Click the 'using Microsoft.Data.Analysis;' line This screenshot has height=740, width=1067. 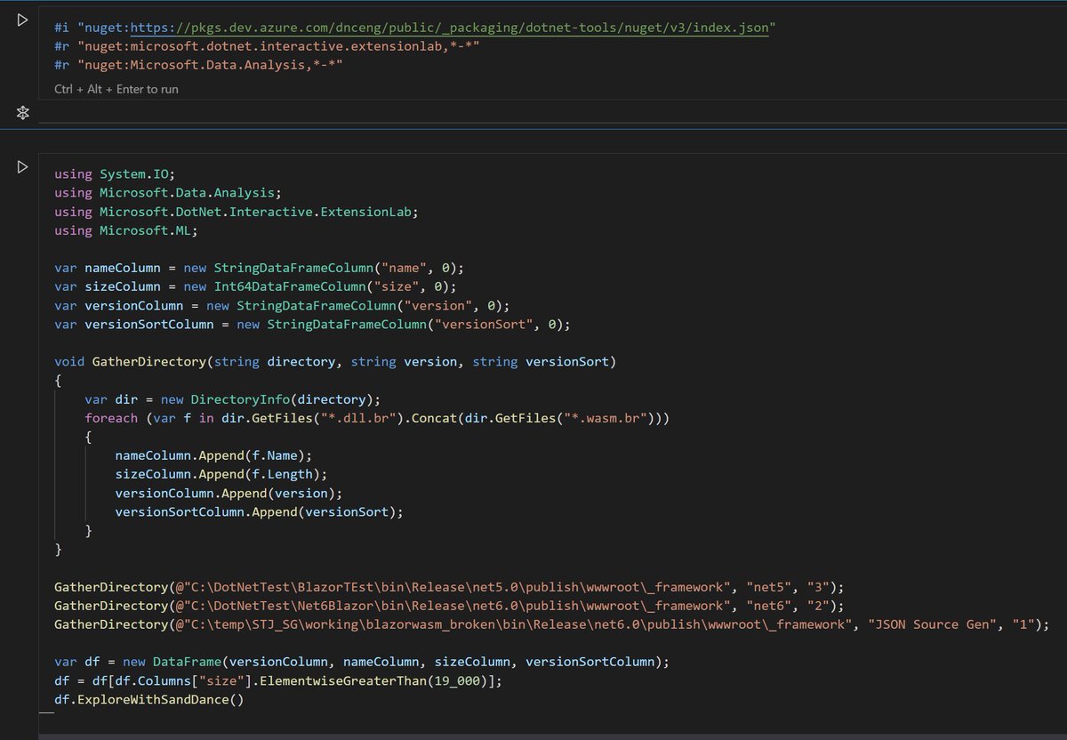coord(168,192)
